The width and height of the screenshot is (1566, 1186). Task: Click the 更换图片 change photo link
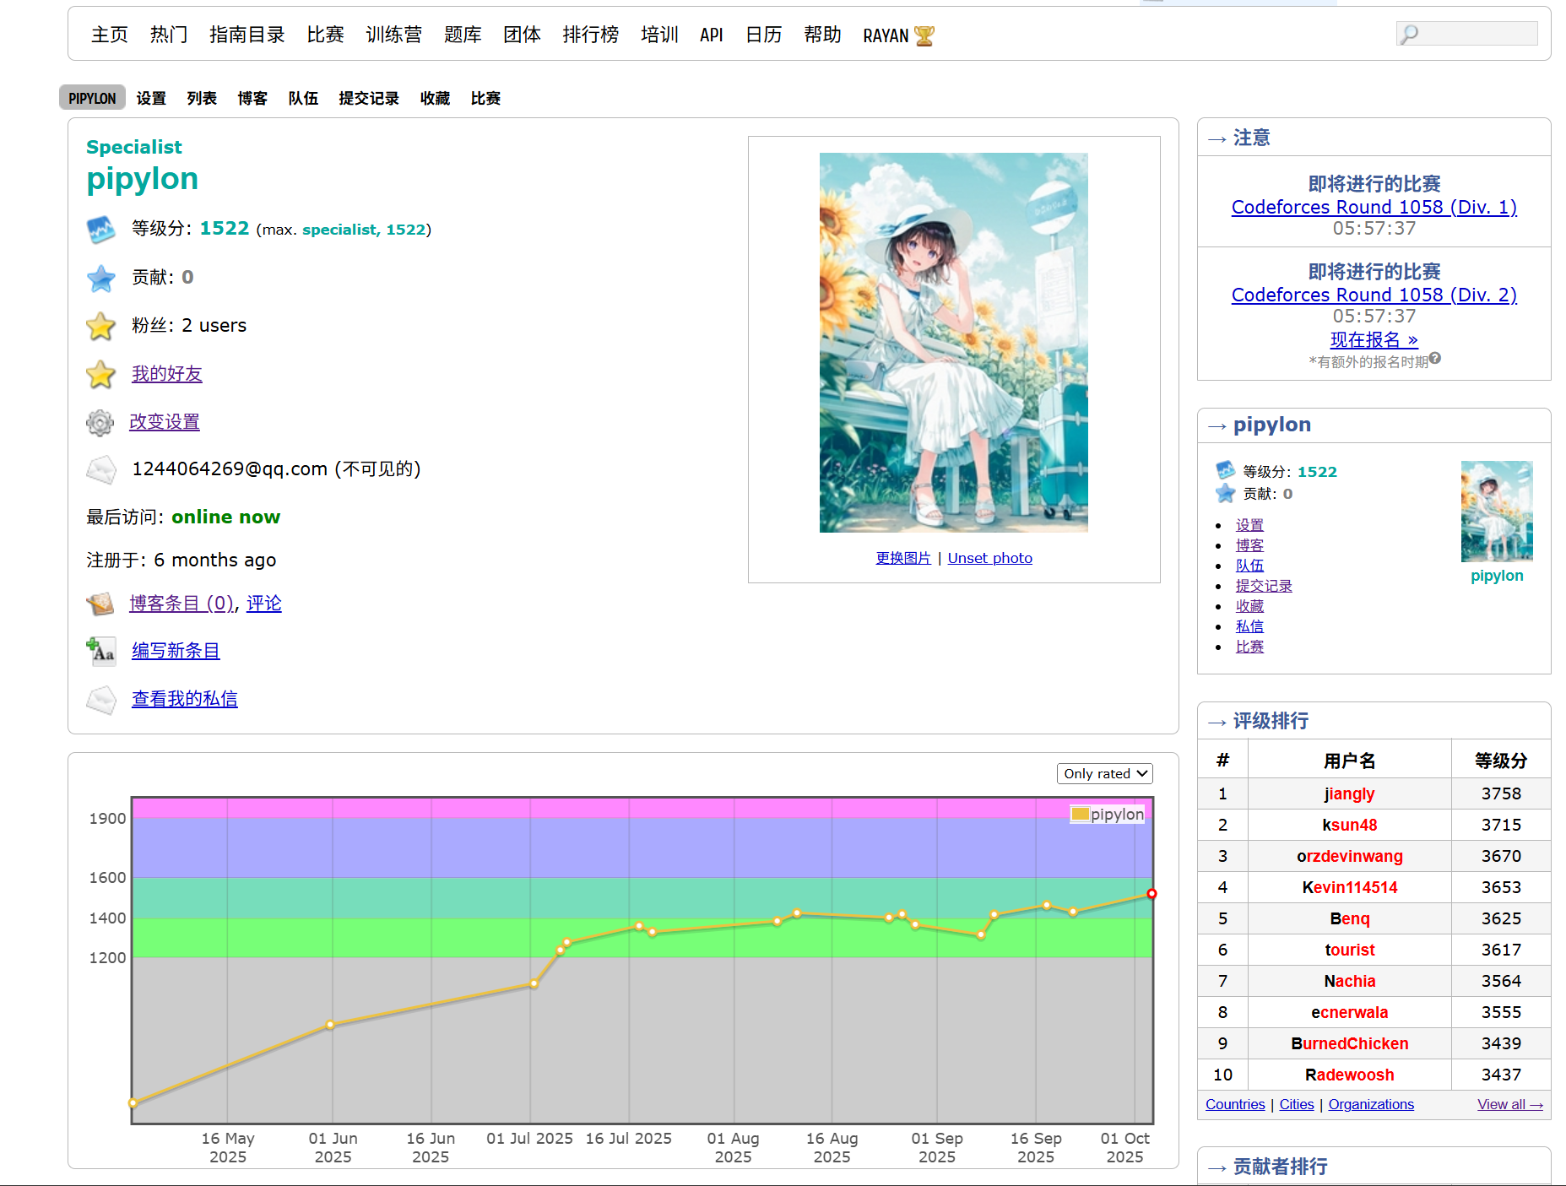(903, 558)
